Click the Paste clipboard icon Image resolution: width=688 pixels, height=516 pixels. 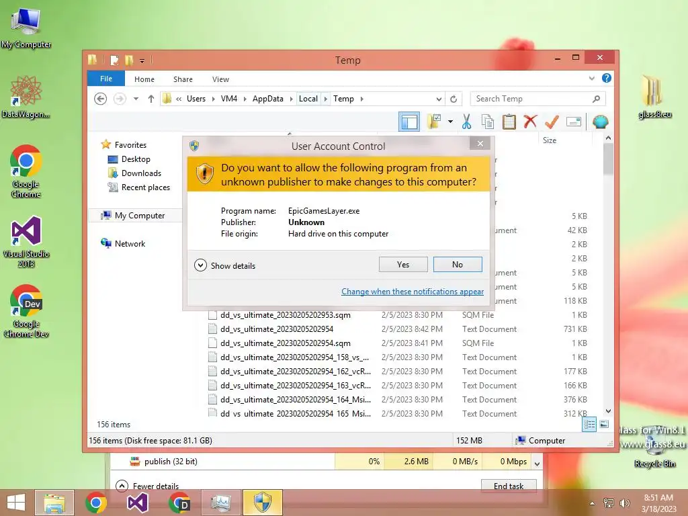click(x=509, y=122)
